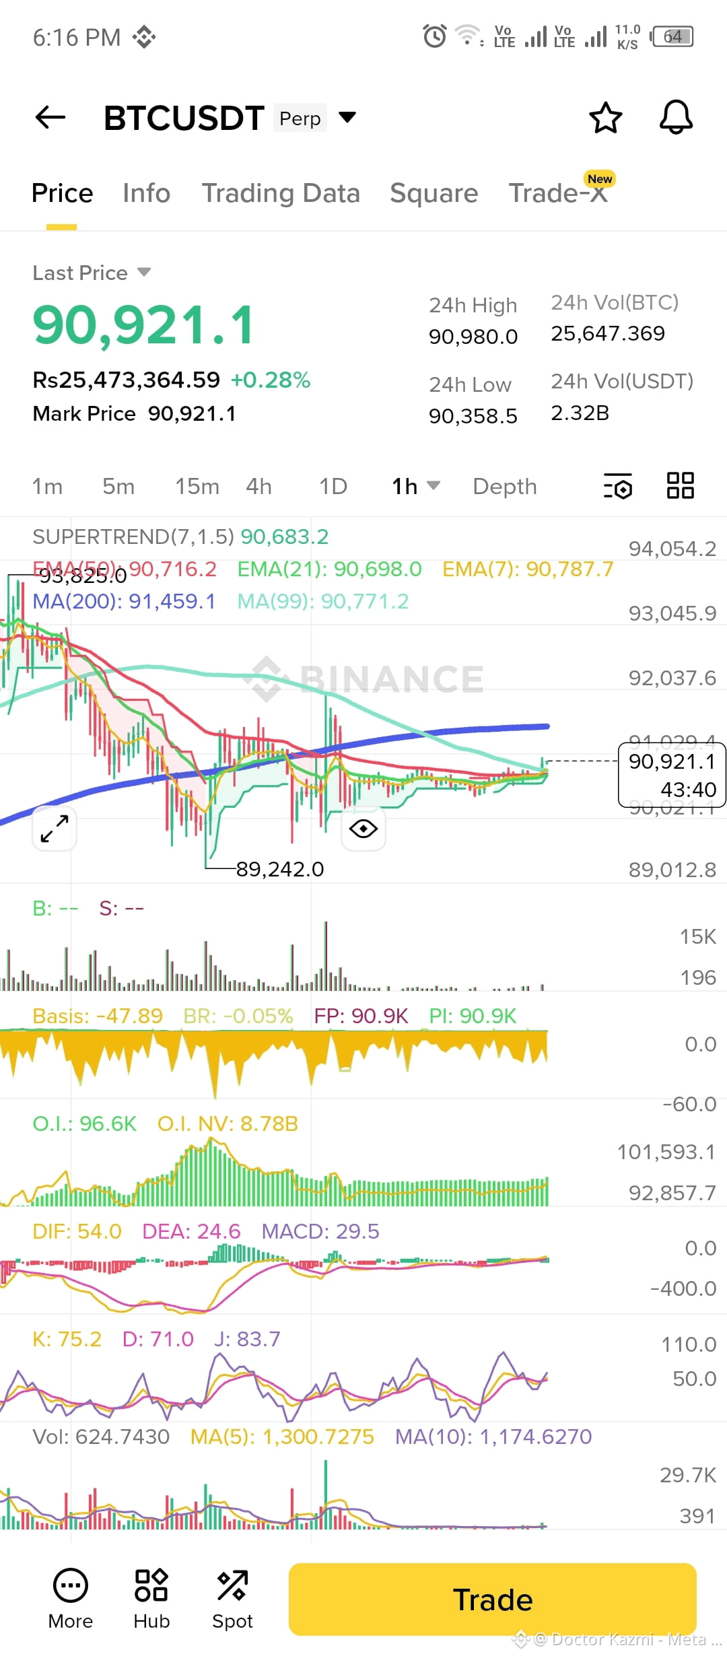The height and width of the screenshot is (1656, 727).
Task: Tap the 24h Low value 90,358.5
Action: click(473, 416)
